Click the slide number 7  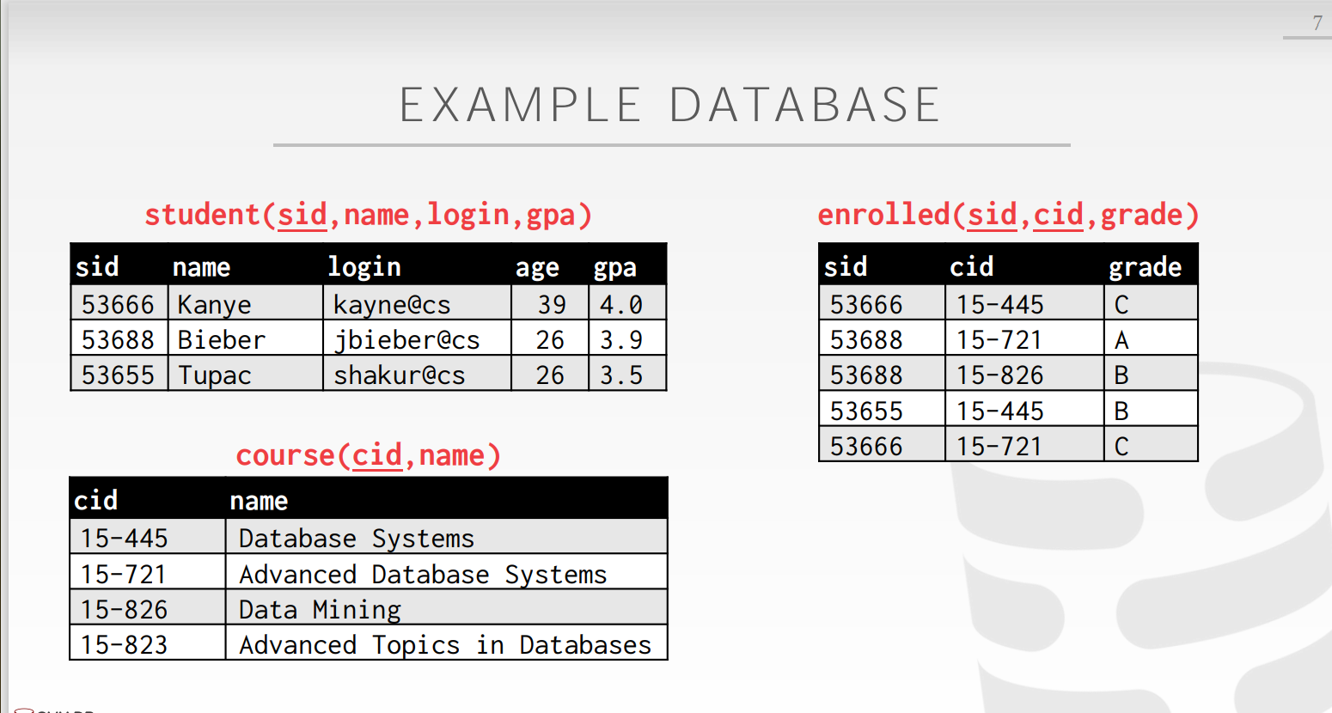tap(1317, 23)
